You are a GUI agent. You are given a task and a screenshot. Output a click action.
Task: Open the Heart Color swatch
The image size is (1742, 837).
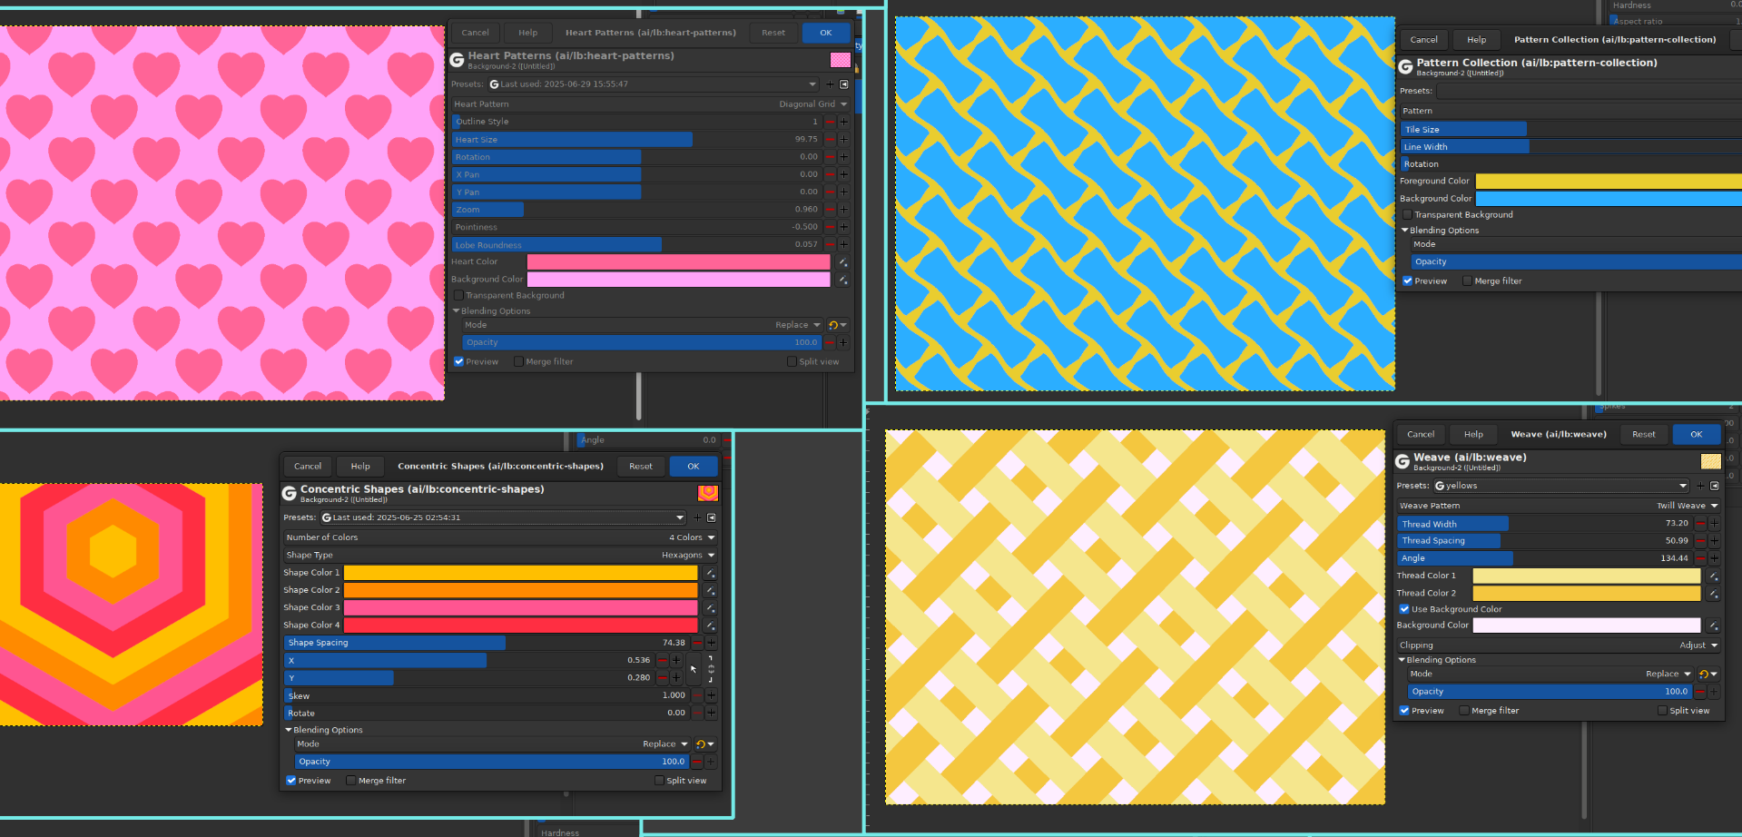(678, 262)
